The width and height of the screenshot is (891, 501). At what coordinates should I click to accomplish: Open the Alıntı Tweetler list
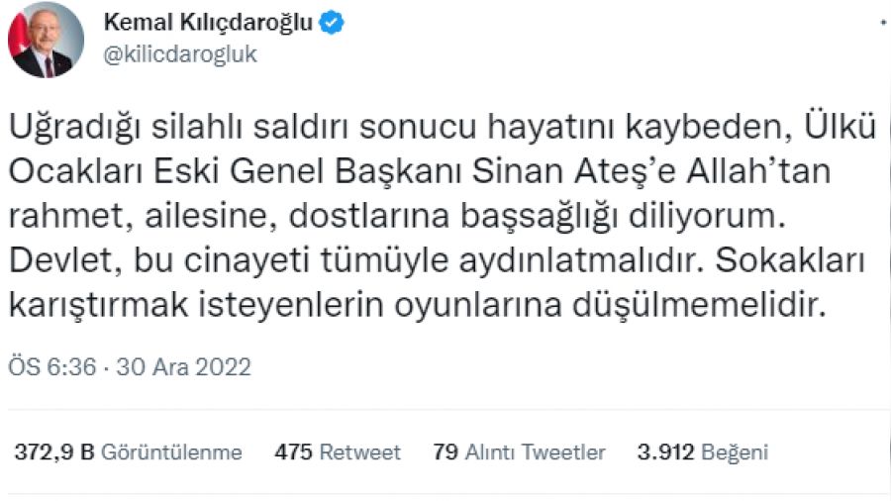[534, 452]
